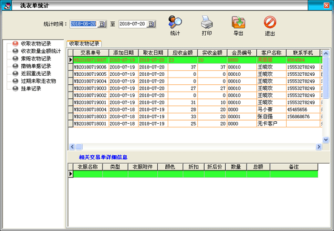Select 收取衣物记录 in the left tree
The image size is (334, 231).
tap(36, 44)
